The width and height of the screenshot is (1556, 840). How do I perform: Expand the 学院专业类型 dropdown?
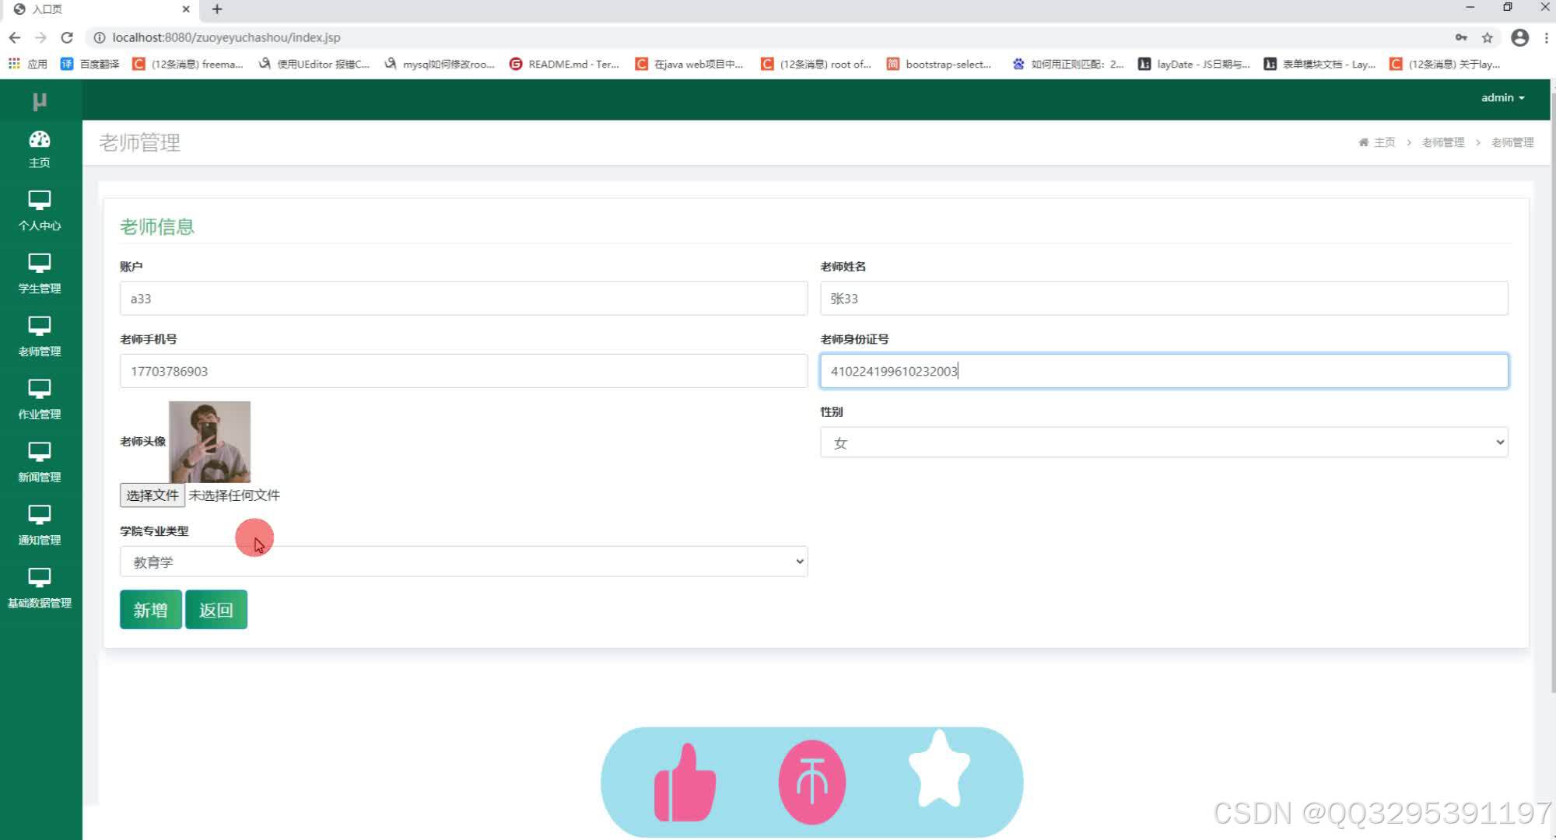464,562
